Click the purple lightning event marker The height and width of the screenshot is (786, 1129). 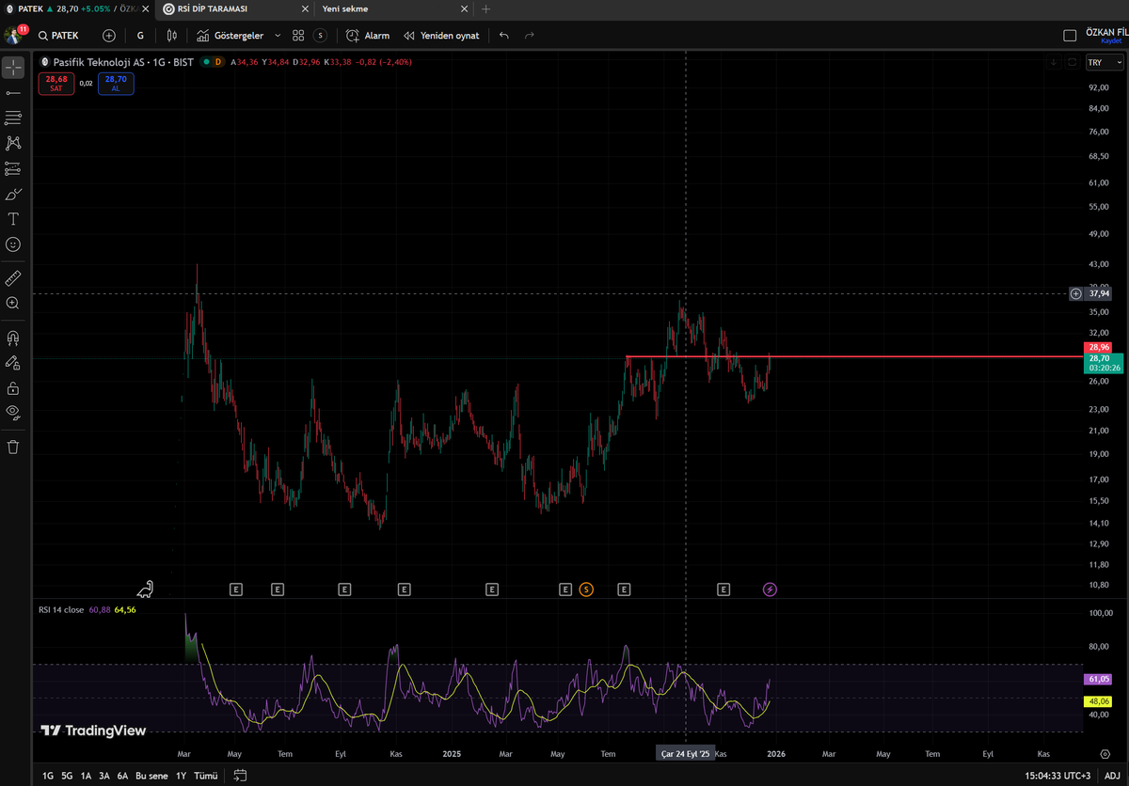[x=770, y=589]
